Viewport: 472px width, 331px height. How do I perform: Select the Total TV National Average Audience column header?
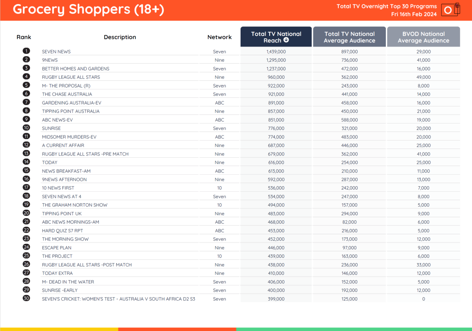349,37
